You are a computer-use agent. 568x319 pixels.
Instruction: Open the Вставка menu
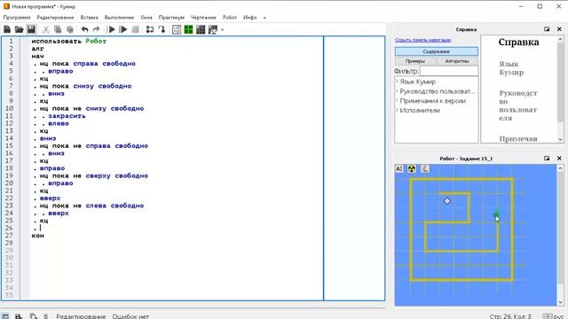[x=89, y=18]
